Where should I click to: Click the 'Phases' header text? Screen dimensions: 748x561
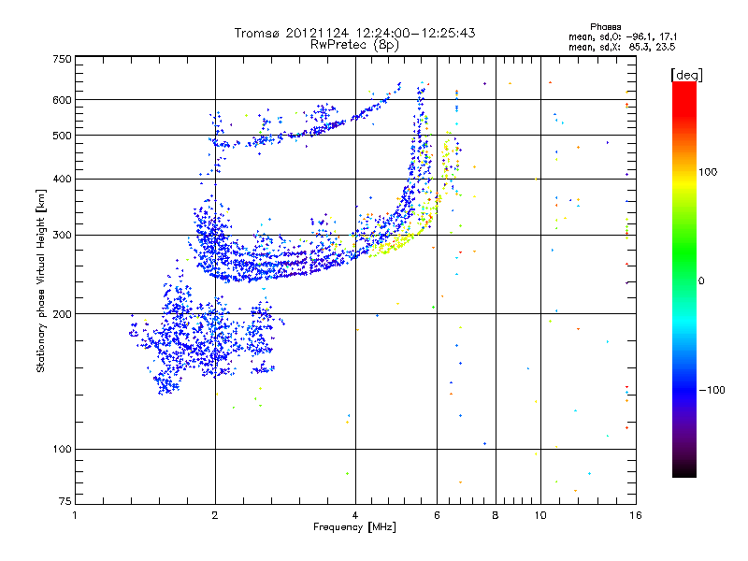tap(605, 27)
